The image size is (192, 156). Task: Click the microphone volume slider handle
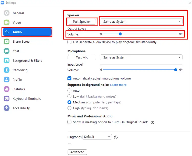click(x=175, y=70)
